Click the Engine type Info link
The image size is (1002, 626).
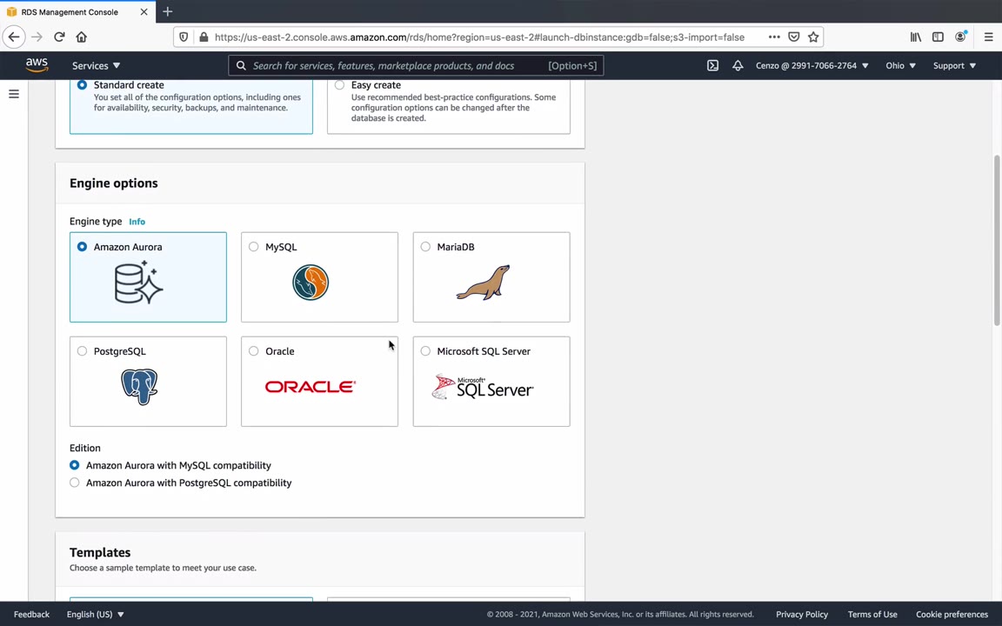[x=137, y=222]
